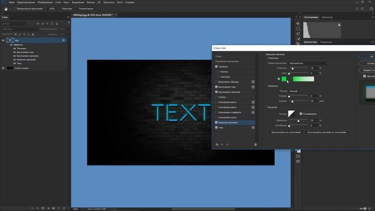
Task: Select the Lasso tool
Action: tap(298, 34)
